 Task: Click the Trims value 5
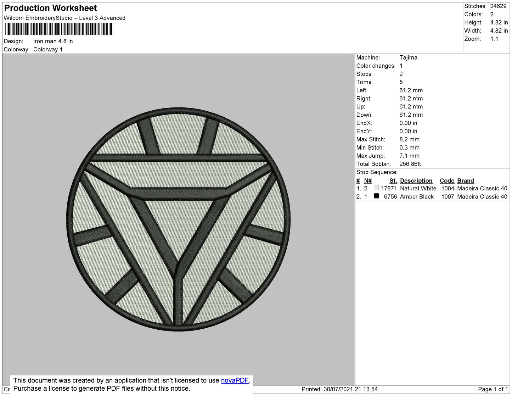click(x=401, y=82)
